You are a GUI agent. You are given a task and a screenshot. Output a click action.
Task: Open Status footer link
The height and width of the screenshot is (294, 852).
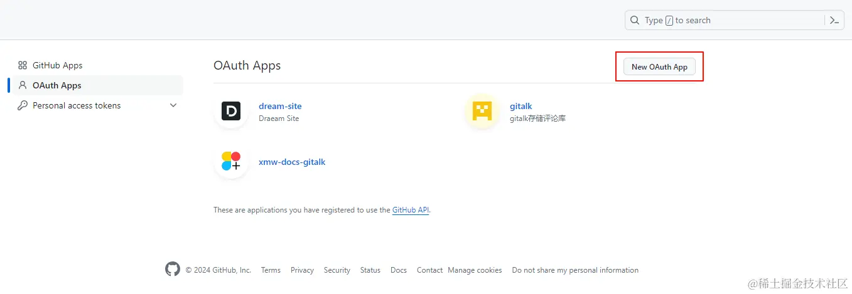(370, 270)
